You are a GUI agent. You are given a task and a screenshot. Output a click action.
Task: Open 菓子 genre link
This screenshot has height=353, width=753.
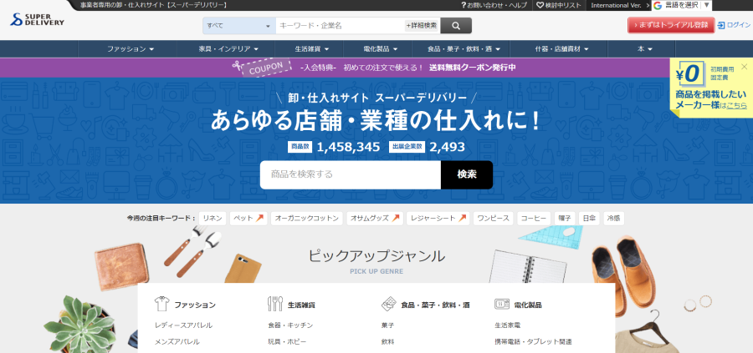pos(387,325)
